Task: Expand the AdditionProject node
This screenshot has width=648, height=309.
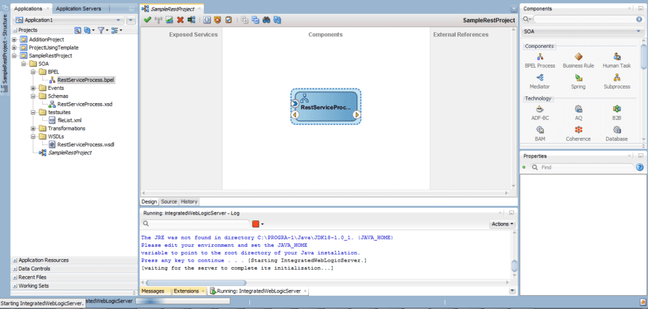Action: click(14, 39)
